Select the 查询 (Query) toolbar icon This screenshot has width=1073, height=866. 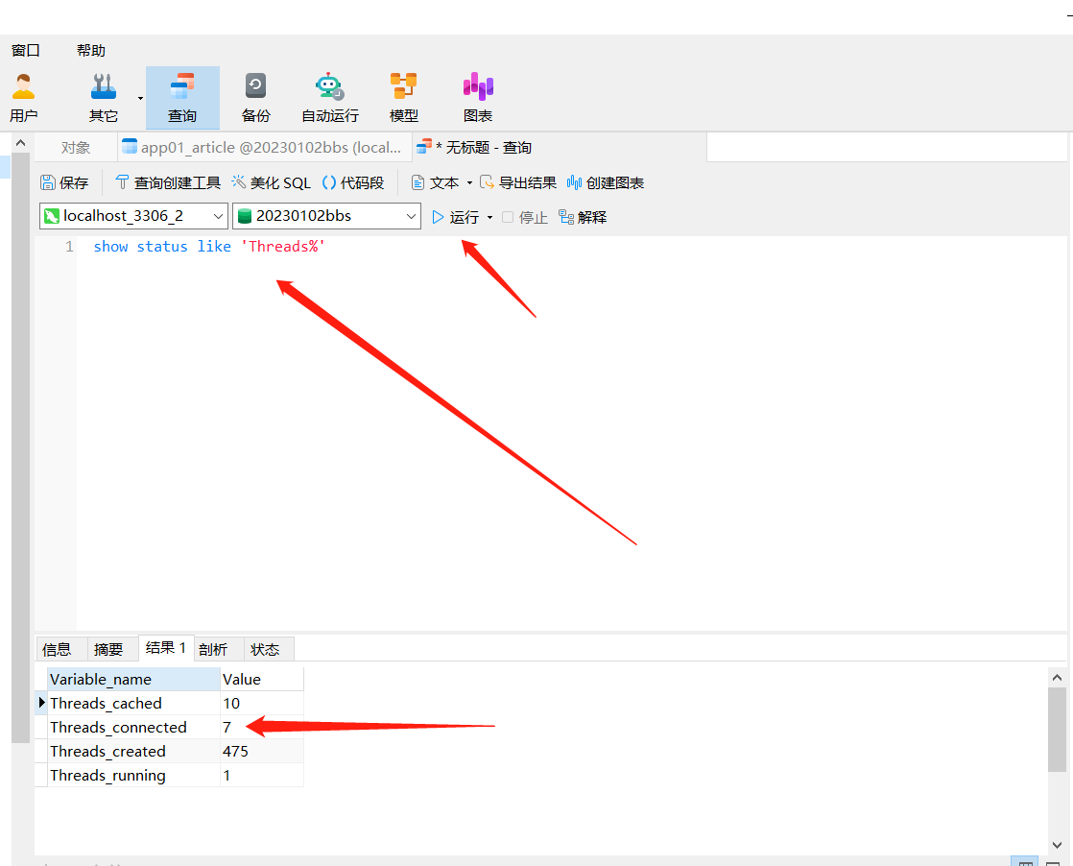pos(182,97)
